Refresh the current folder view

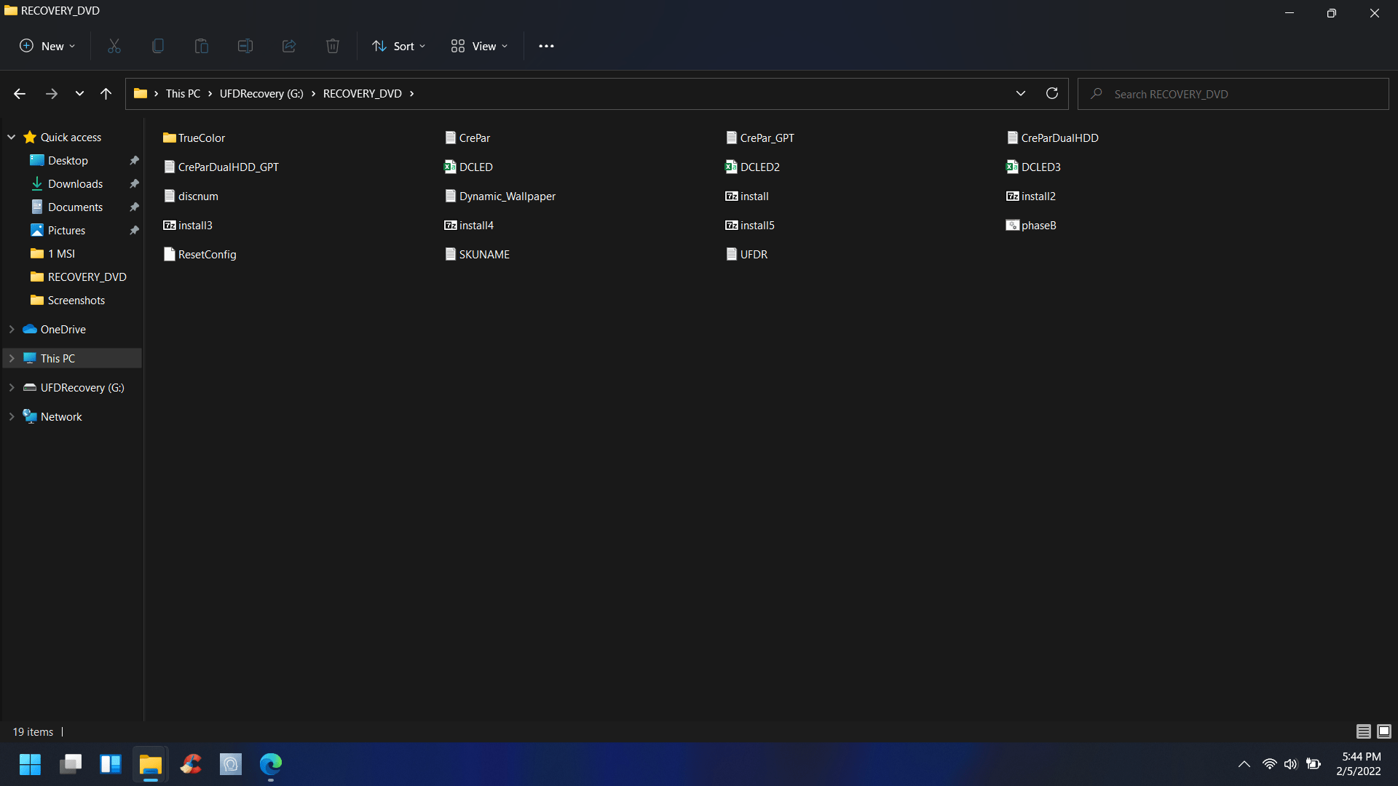pyautogui.click(x=1051, y=93)
